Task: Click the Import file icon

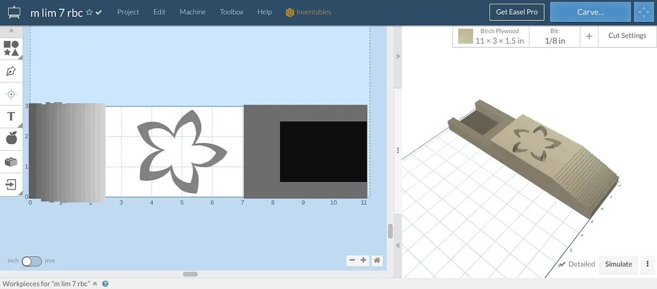Action: click(x=11, y=184)
